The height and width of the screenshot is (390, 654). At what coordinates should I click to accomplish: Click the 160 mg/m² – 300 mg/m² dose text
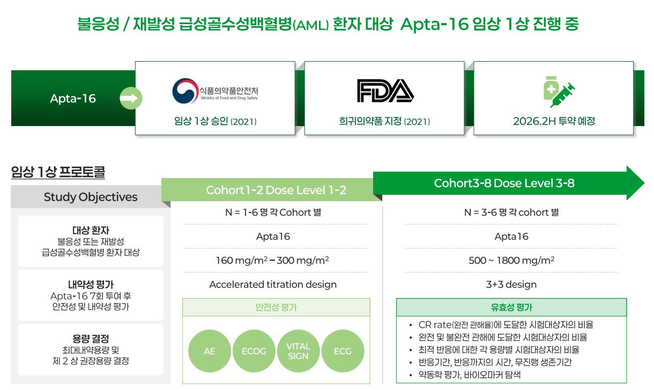pyautogui.click(x=272, y=260)
